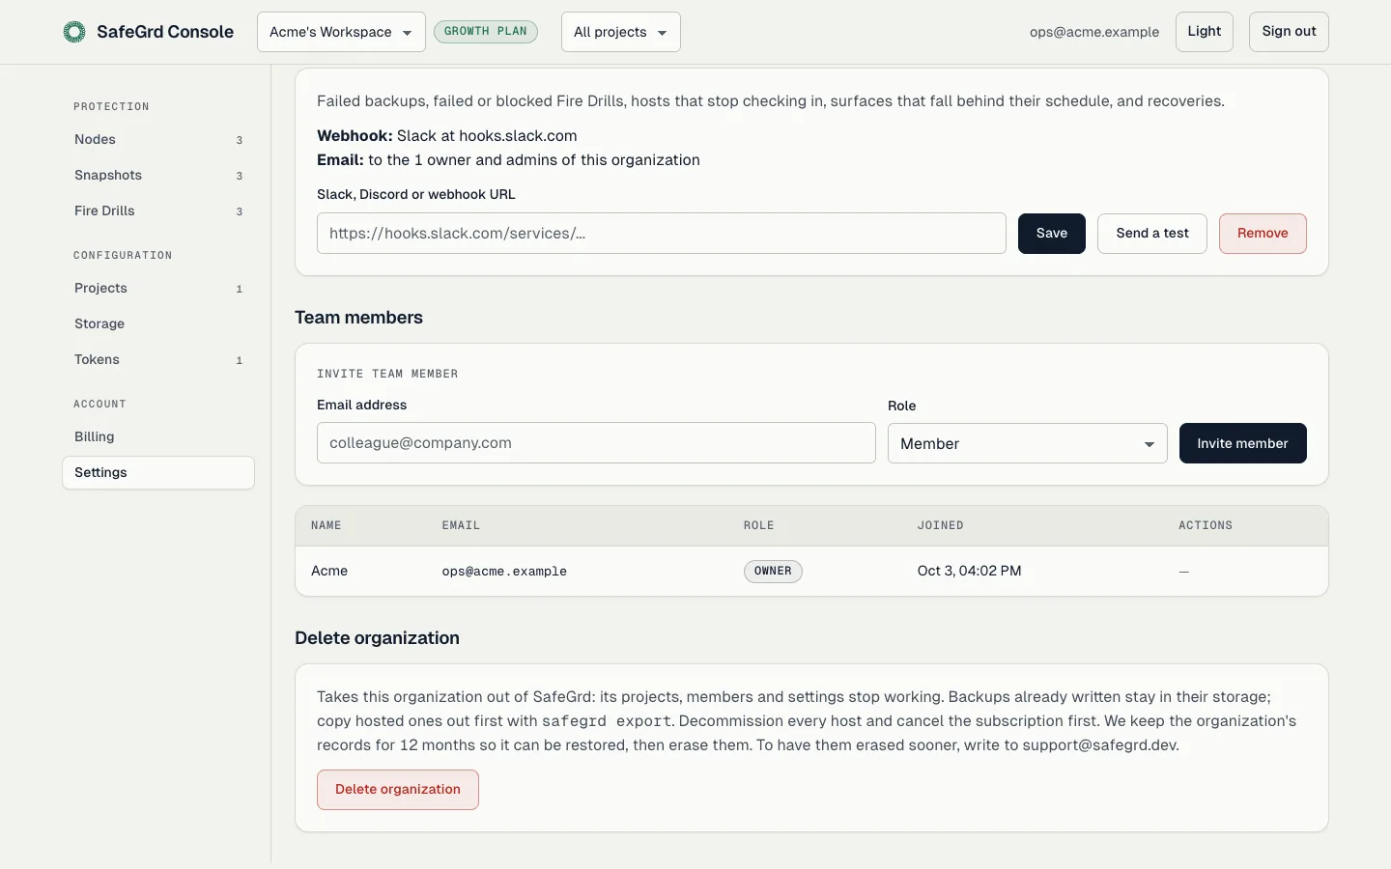Click the INVITE TEAM MEMBER label

click(387, 374)
